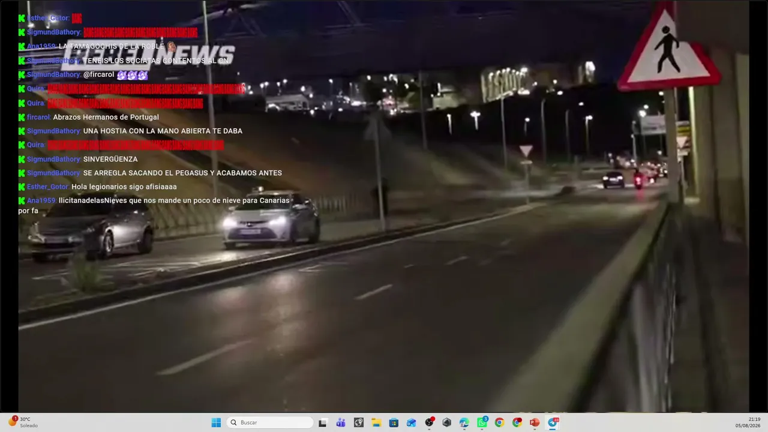Image resolution: width=768 pixels, height=432 pixels.
Task: Open the weather widget showing 30°C Soleado
Action: (23, 422)
